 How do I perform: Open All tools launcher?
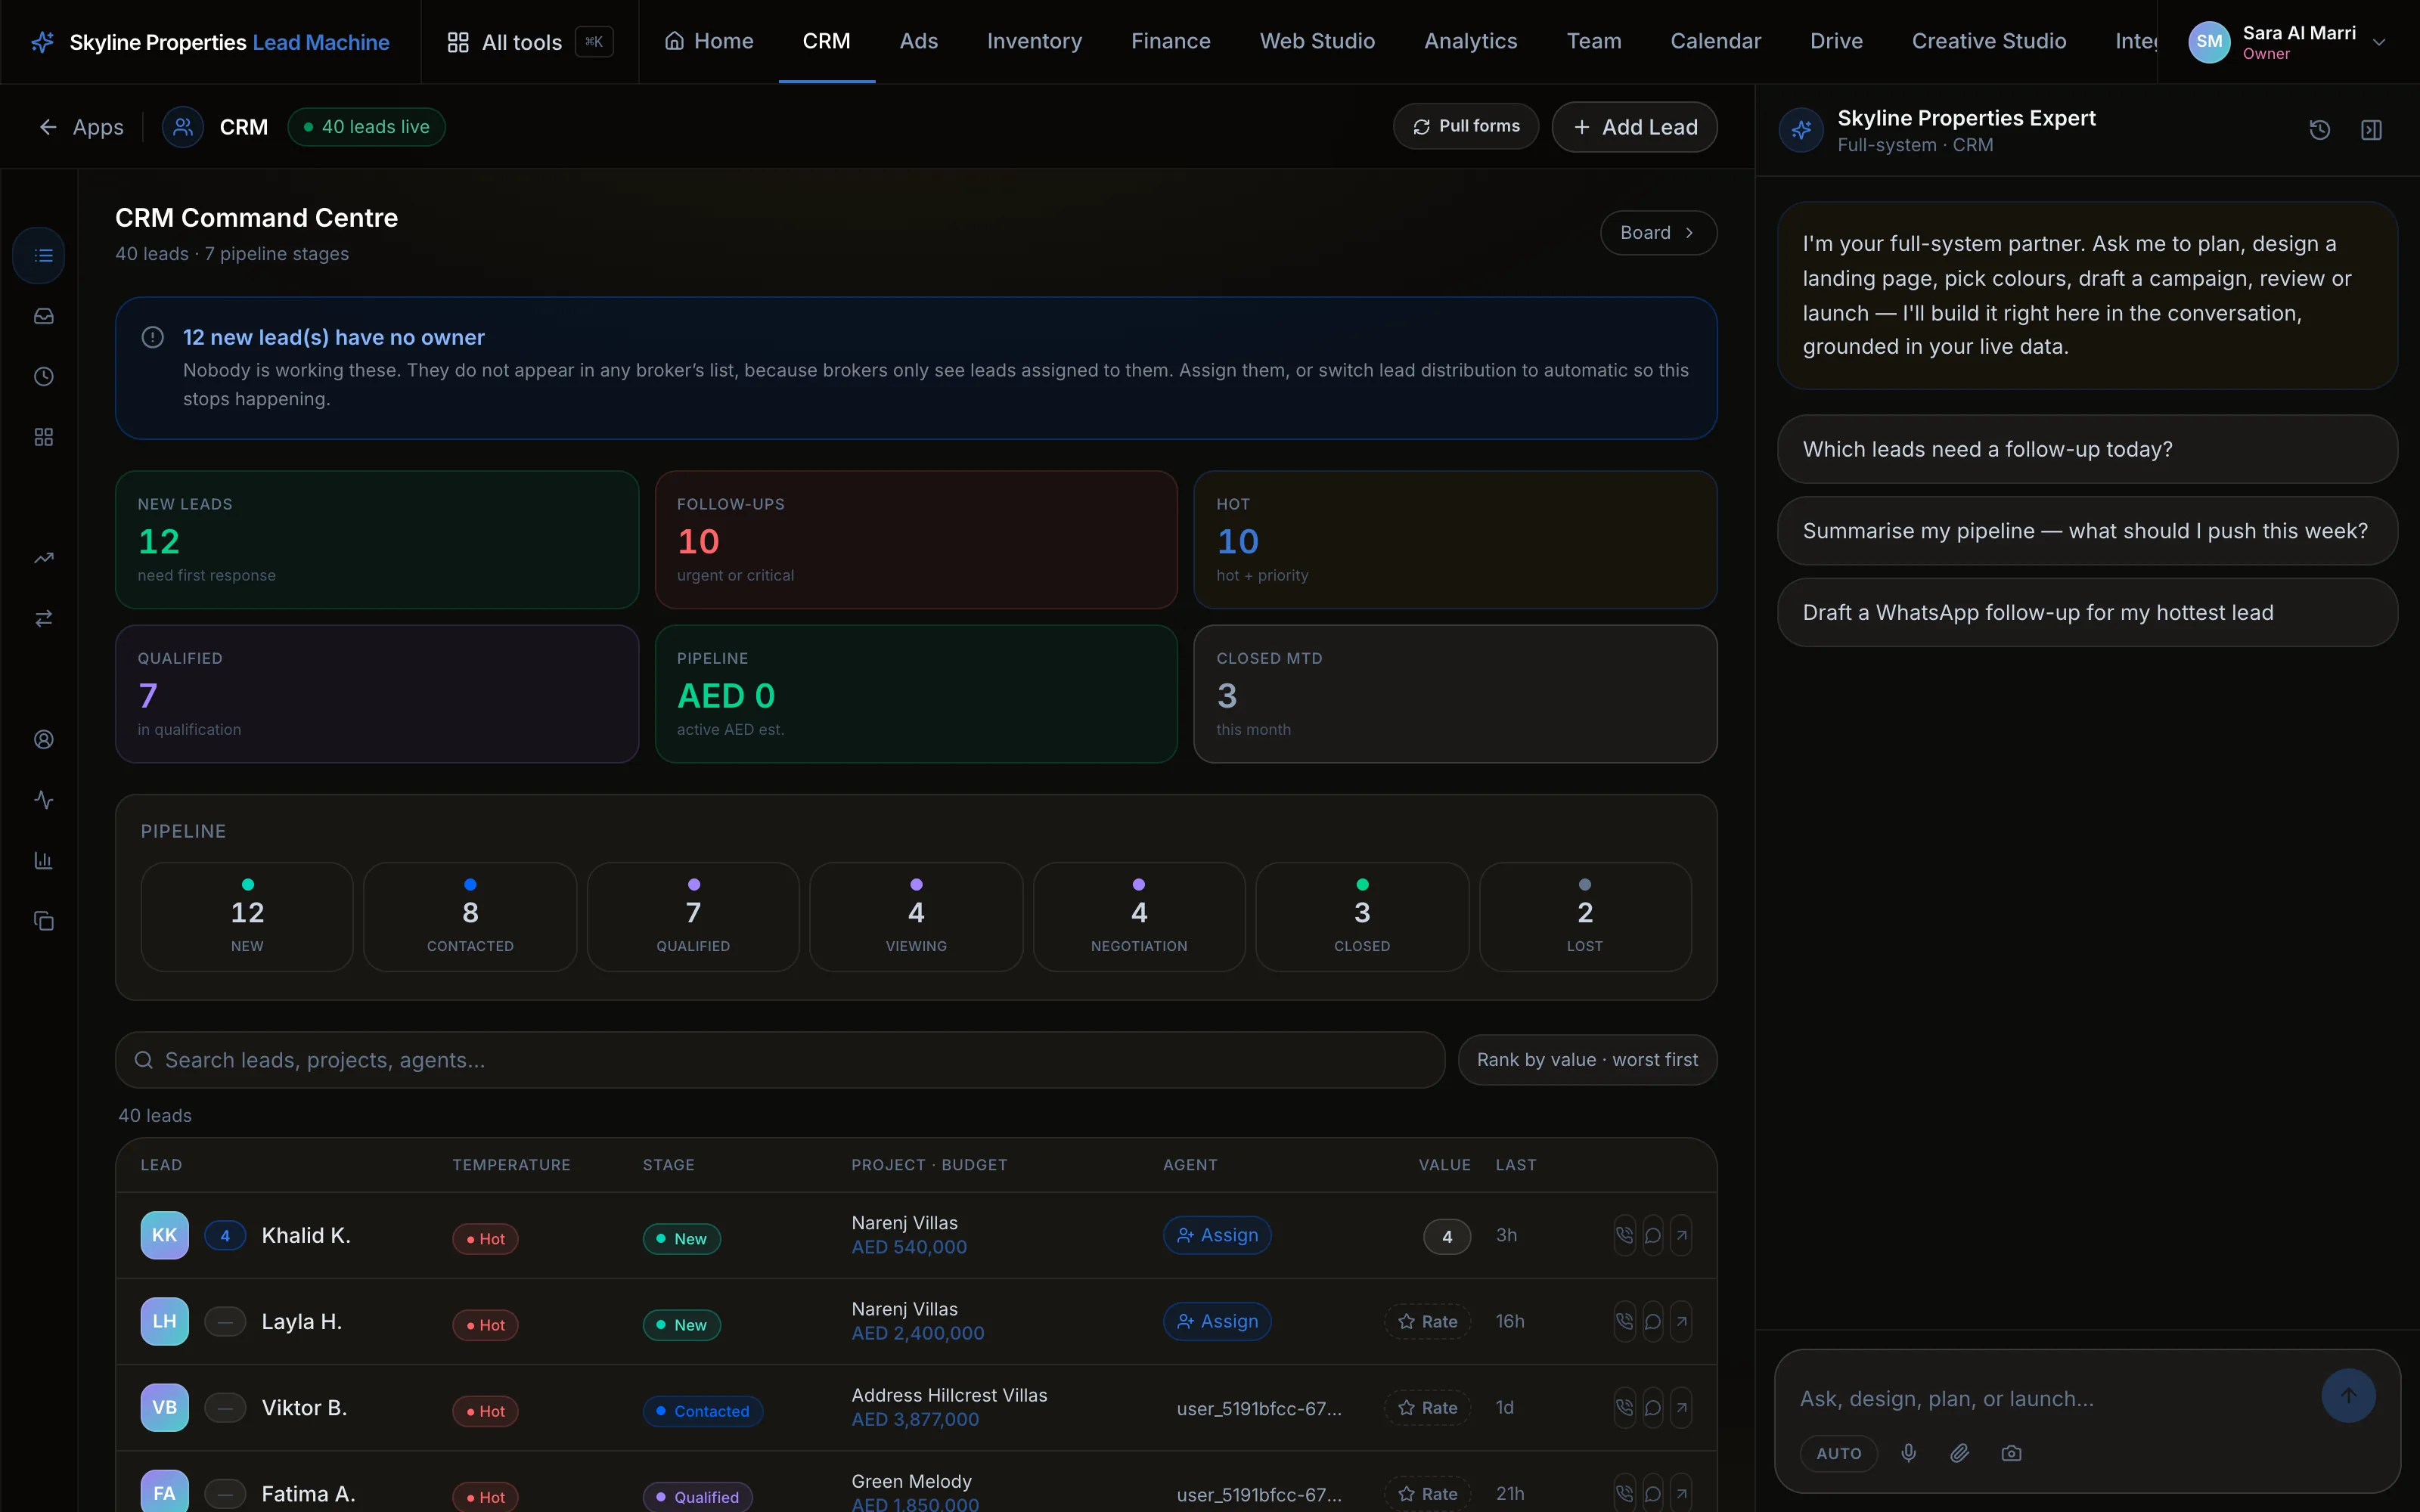tap(529, 42)
